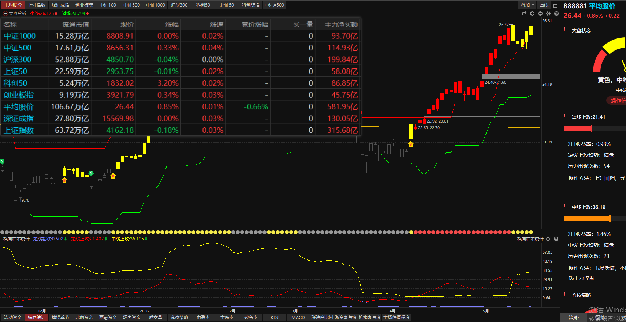Toggle the KDJ indicator at bottom
This screenshot has width=626, height=322.
point(275,318)
